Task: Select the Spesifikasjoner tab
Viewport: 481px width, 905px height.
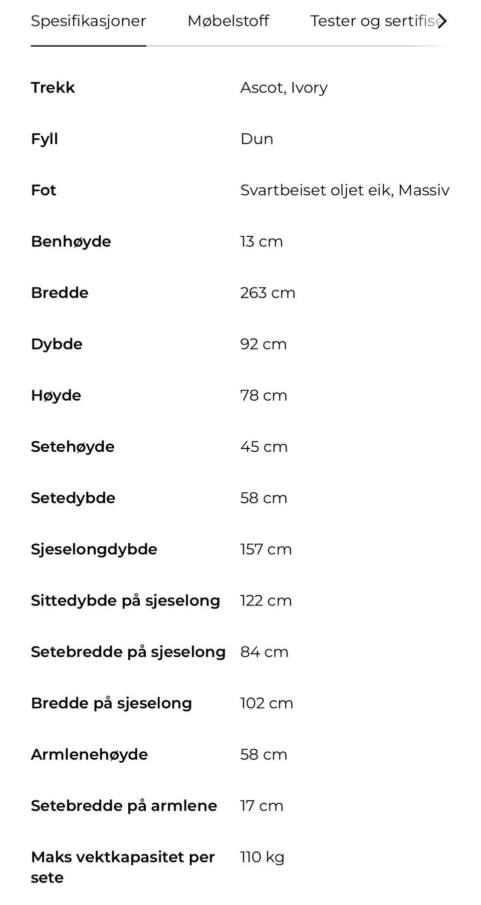Action: click(88, 21)
